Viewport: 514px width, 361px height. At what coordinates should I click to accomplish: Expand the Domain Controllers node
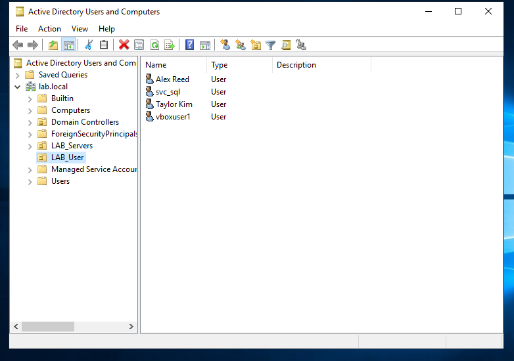point(30,122)
